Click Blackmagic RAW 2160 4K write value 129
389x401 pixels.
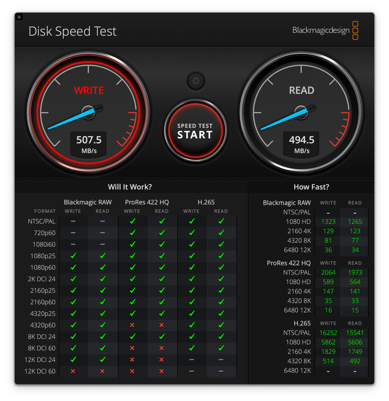(x=328, y=231)
